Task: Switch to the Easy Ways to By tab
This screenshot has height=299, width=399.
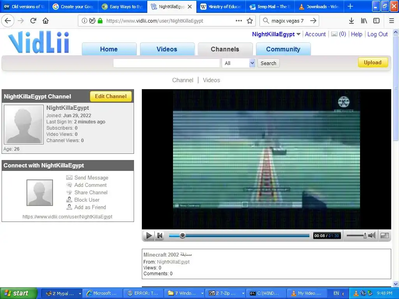Action: (x=122, y=7)
